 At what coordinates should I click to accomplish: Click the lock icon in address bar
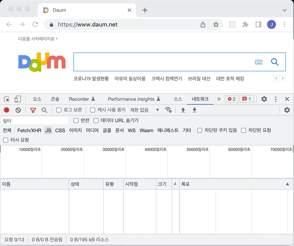[51, 24]
